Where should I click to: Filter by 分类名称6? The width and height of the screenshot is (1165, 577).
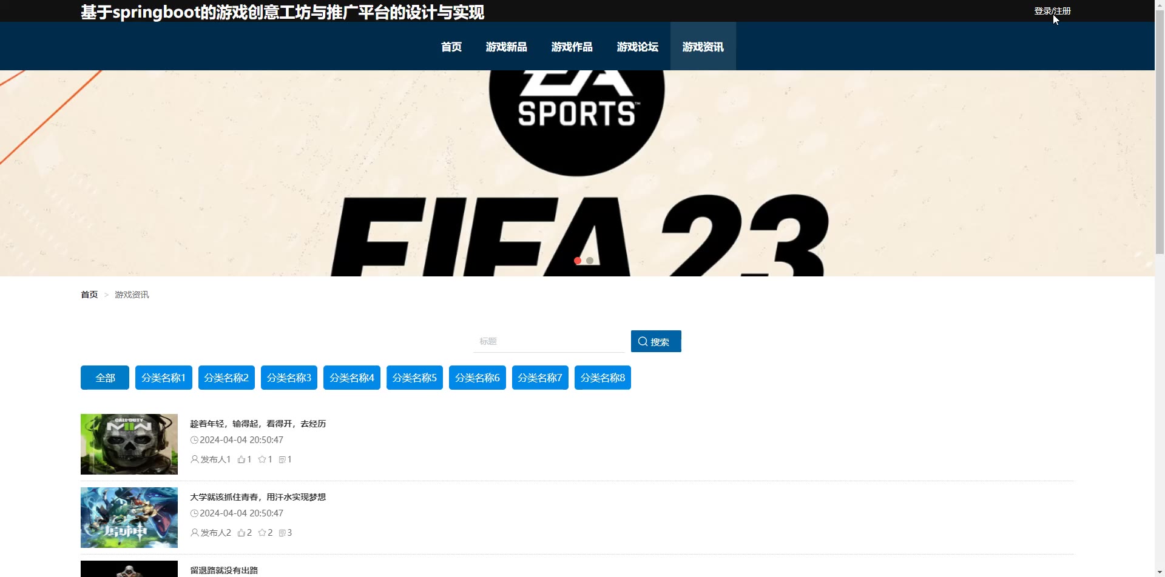(478, 378)
